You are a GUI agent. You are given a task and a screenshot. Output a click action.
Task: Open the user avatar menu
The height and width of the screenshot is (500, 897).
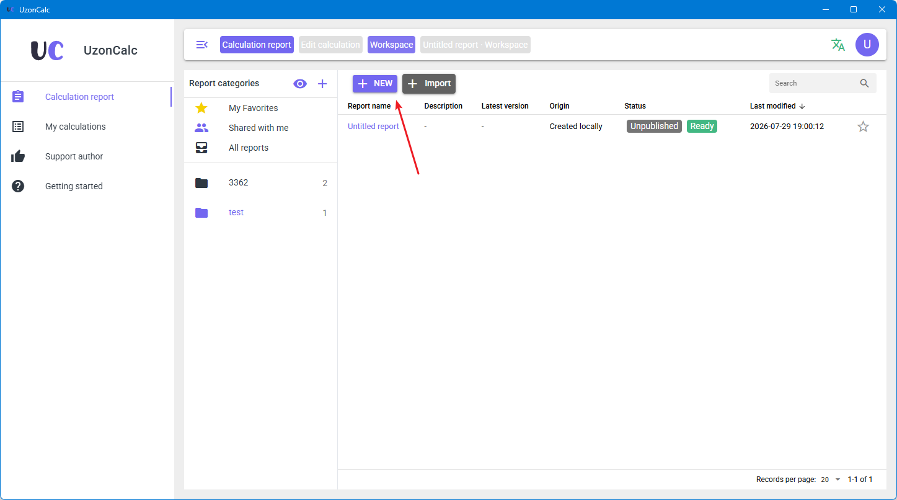coord(867,45)
